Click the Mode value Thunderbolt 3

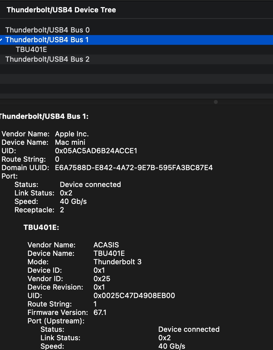click(118, 262)
